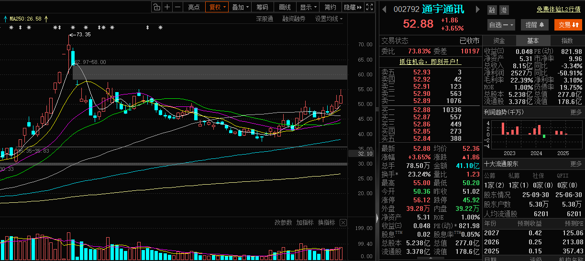Screen dimensions: 585x261
Task: Open 自选 watchlist dropdown
Action: coord(501,25)
